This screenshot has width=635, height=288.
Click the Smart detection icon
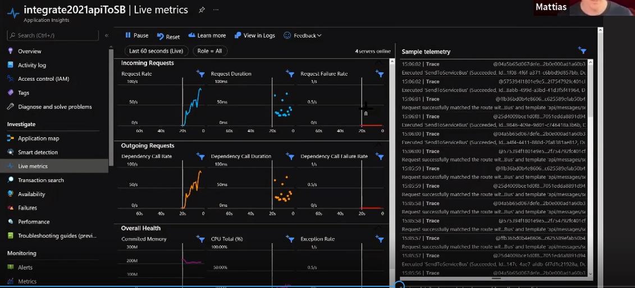click(11, 152)
